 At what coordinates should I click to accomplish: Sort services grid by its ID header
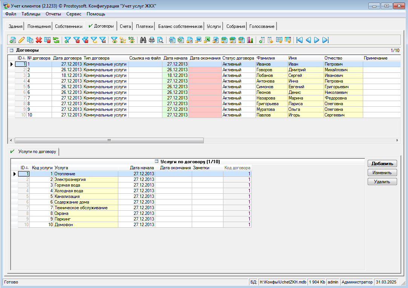coord(24,168)
